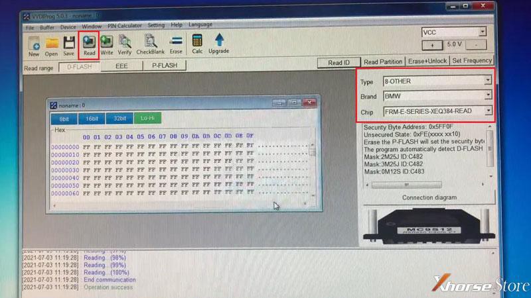The image size is (531, 298).
Task: Open the File menu
Action: pos(30,27)
